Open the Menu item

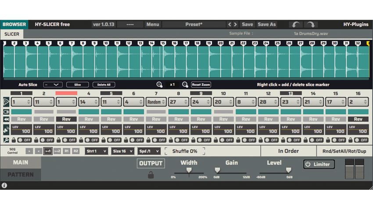[x=153, y=24]
